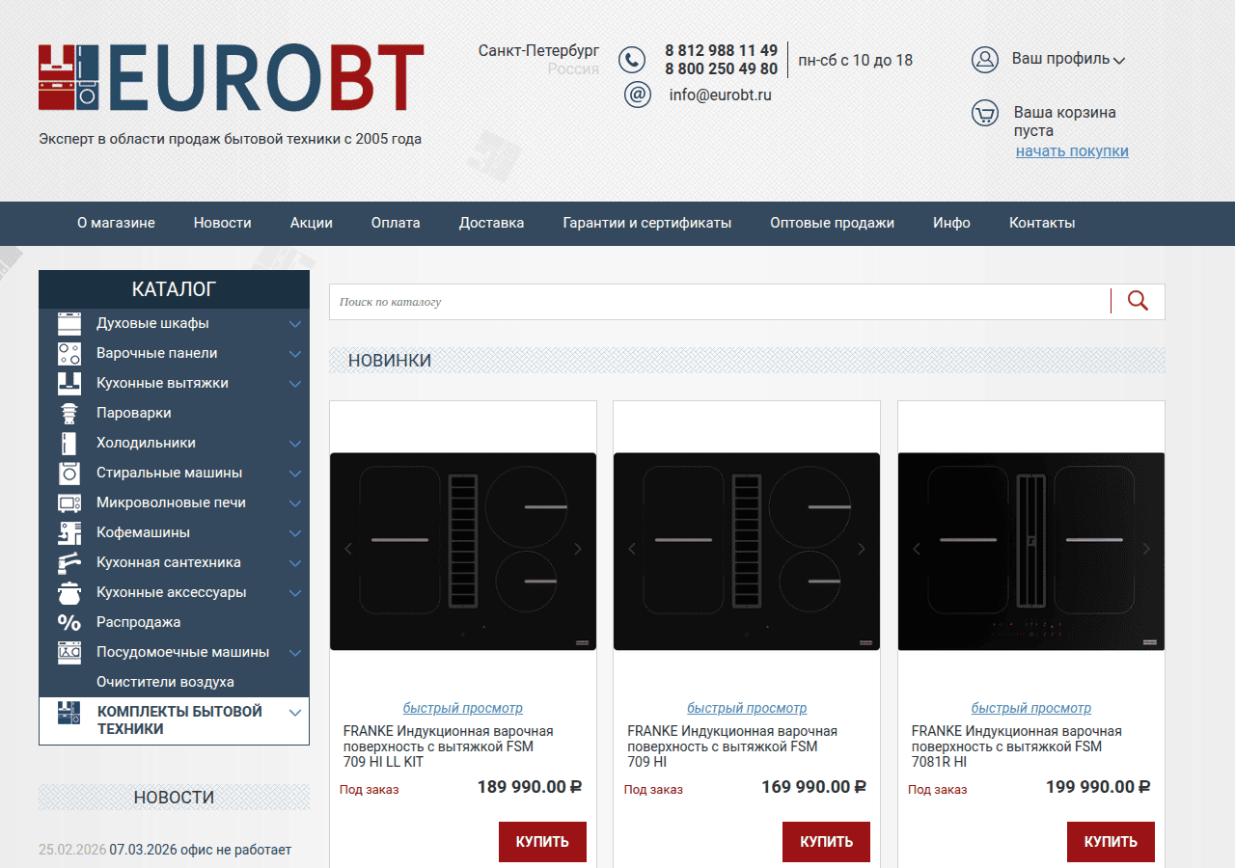Expand the Кофемашины submenu chevron
The image size is (1235, 868).
[295, 533]
